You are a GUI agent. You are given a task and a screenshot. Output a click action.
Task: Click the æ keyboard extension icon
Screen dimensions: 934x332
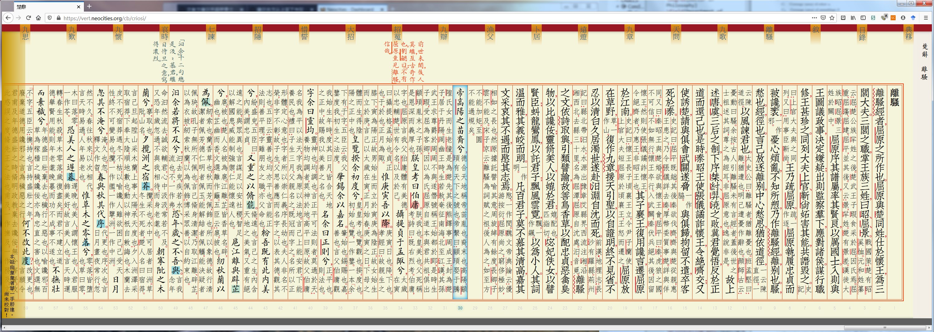[x=844, y=18]
